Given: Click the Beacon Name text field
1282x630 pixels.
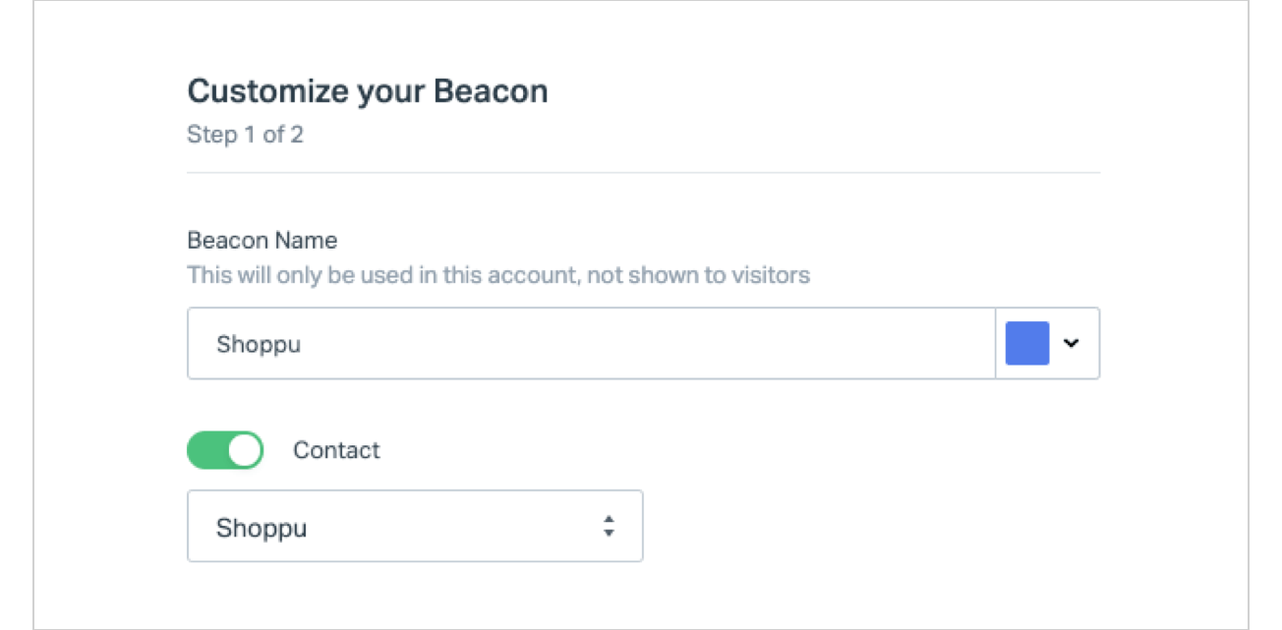Looking at the screenshot, I should click(x=590, y=344).
